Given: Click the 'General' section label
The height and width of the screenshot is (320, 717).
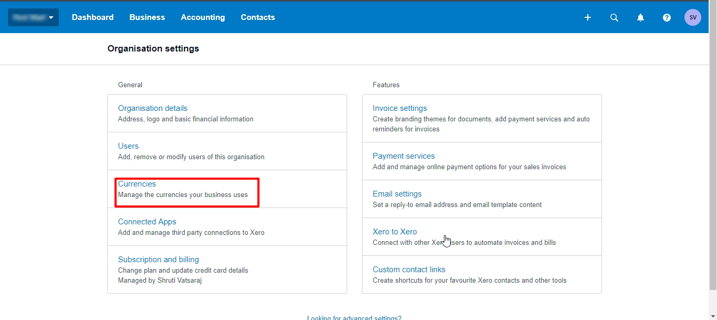Looking at the screenshot, I should point(130,85).
